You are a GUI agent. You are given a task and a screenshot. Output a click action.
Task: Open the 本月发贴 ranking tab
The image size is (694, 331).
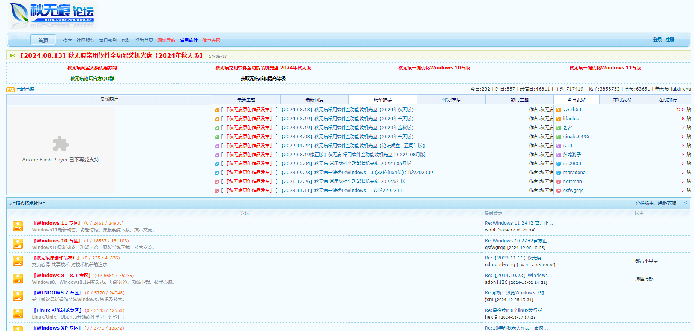click(x=622, y=100)
